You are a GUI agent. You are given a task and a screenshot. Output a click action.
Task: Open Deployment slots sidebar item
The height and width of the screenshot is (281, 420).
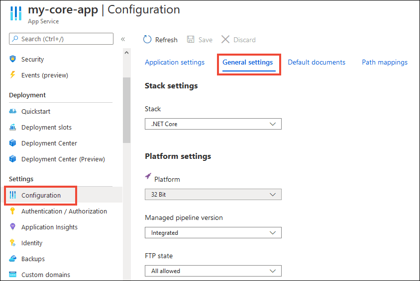(x=46, y=128)
